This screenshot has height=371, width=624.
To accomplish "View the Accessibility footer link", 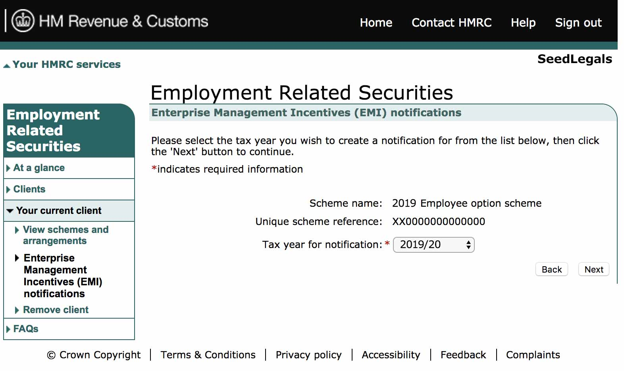I will click(x=391, y=355).
